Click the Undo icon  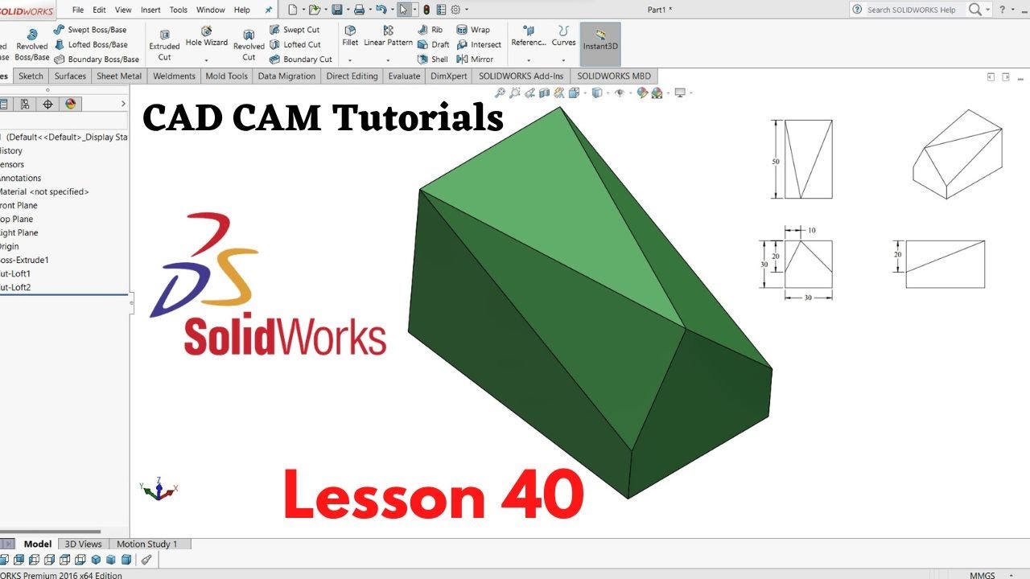click(381, 10)
